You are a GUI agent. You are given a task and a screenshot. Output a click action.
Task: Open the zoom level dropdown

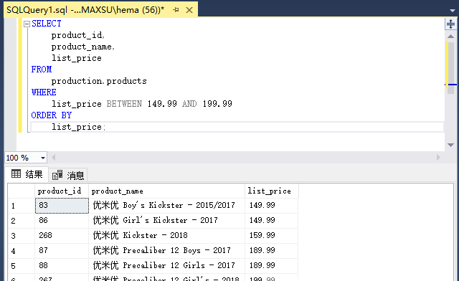click(43, 158)
